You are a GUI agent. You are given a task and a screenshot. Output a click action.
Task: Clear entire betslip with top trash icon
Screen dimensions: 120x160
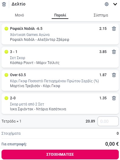pos(4,4)
